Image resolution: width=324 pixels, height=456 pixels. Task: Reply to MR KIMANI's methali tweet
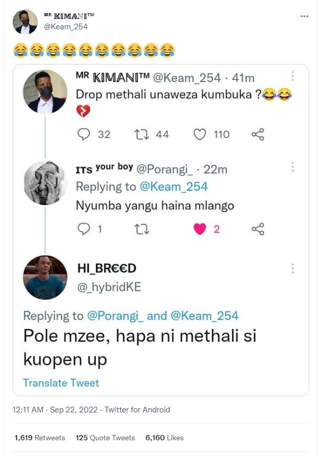pyautogui.click(x=84, y=134)
